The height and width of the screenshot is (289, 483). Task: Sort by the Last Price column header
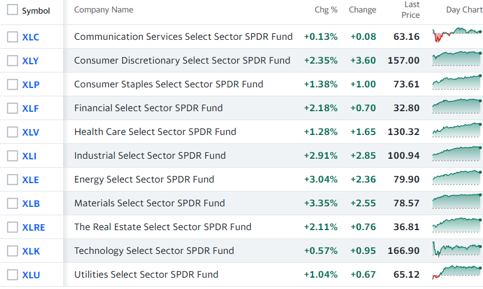click(x=410, y=10)
